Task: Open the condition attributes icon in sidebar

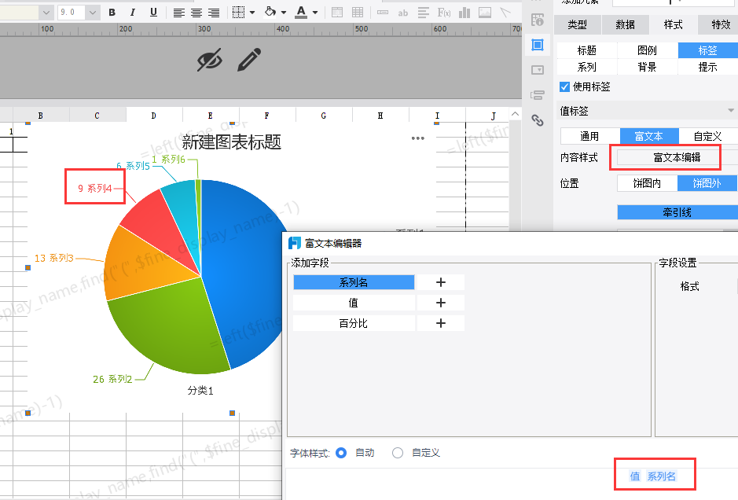Action: [538, 96]
